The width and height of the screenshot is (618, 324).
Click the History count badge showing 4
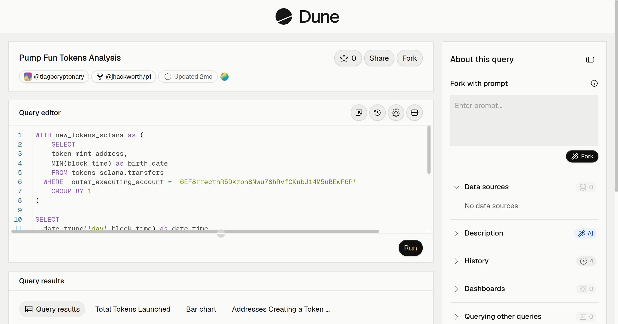tap(586, 261)
